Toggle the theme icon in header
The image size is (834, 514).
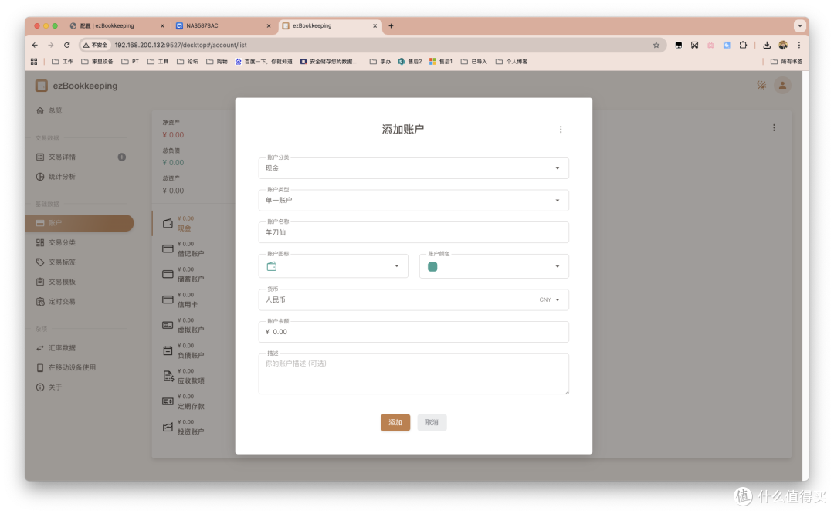761,85
